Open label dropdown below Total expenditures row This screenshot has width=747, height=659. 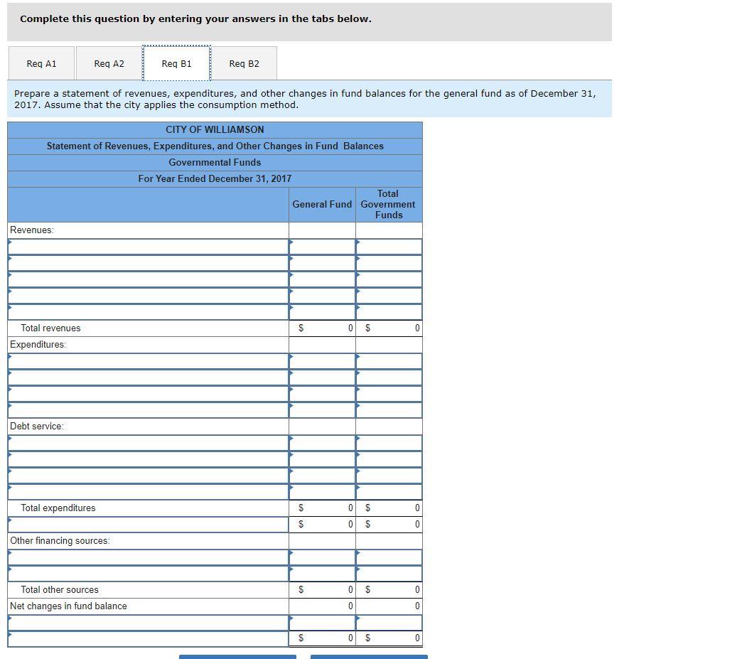148,525
